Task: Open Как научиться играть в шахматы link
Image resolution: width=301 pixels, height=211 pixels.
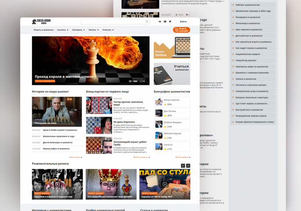Action: [254, 42]
